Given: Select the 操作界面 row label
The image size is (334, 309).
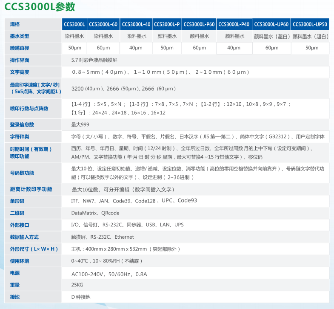Looking at the screenshot, I should coord(20,60).
